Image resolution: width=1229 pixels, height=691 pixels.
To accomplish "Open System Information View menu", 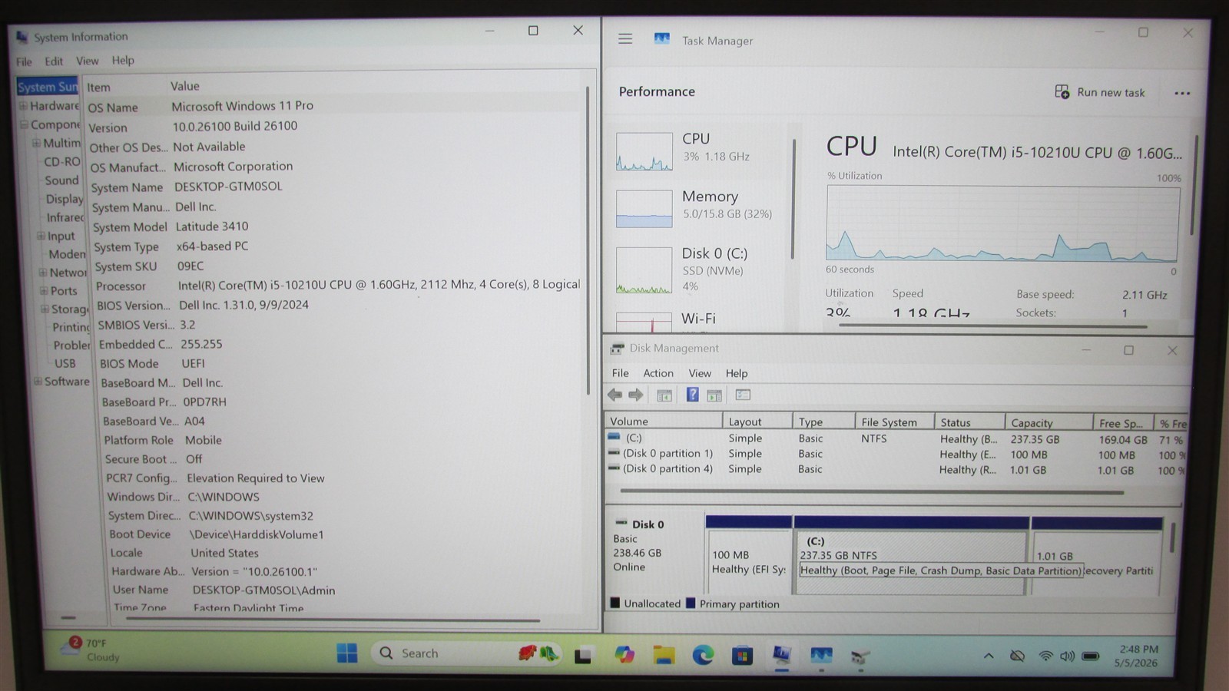I will 87,61.
